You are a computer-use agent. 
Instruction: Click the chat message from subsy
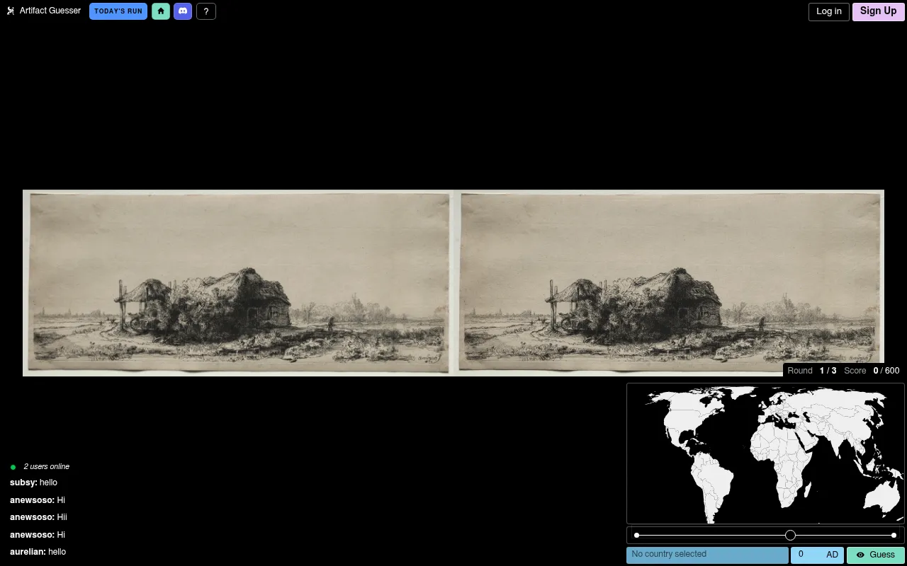click(33, 483)
